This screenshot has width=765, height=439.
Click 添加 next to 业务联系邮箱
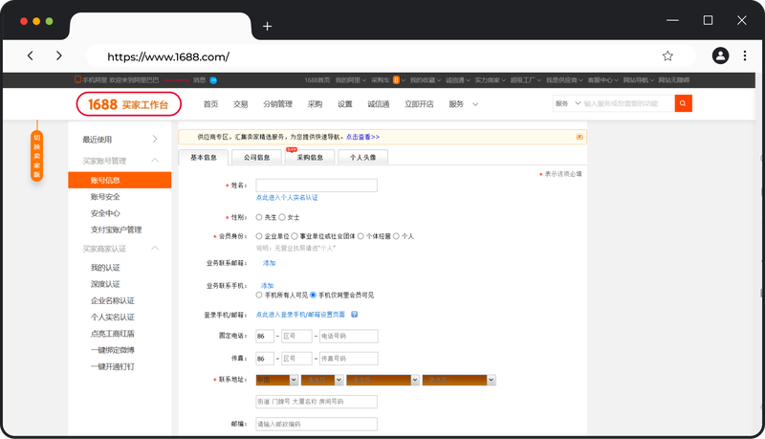click(269, 262)
